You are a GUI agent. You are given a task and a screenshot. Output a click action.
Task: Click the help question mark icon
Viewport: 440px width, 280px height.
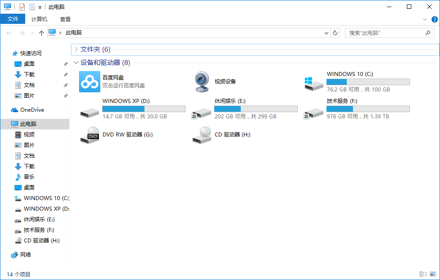(434, 19)
